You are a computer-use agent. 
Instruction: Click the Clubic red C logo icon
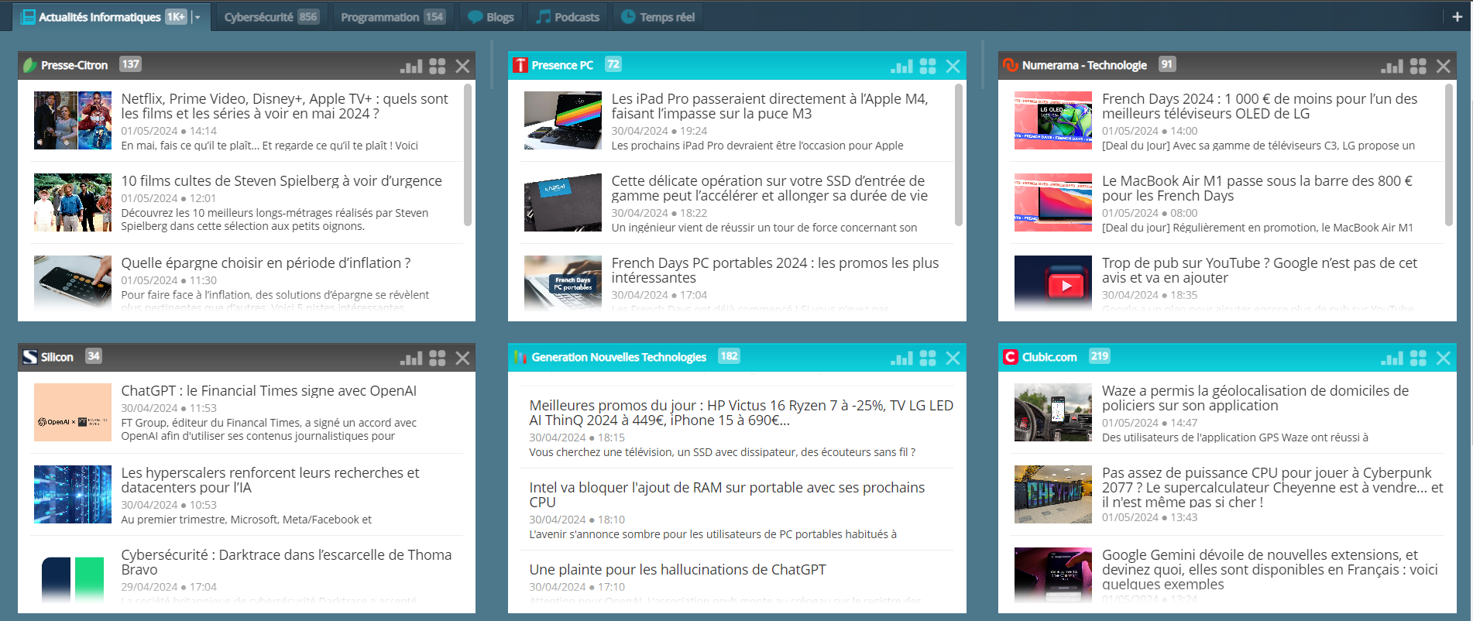point(1010,357)
